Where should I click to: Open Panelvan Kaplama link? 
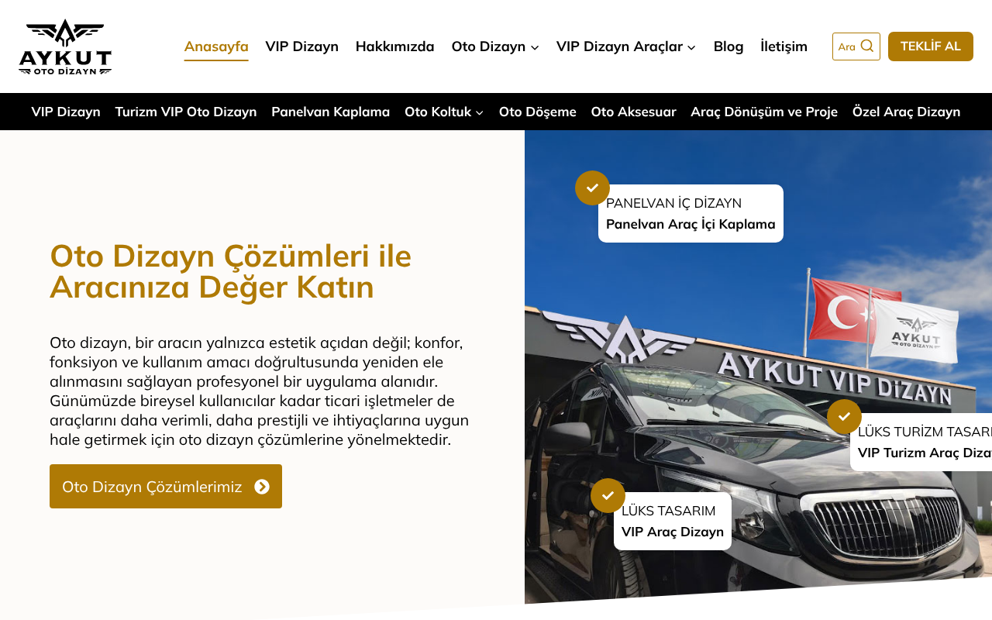(331, 112)
